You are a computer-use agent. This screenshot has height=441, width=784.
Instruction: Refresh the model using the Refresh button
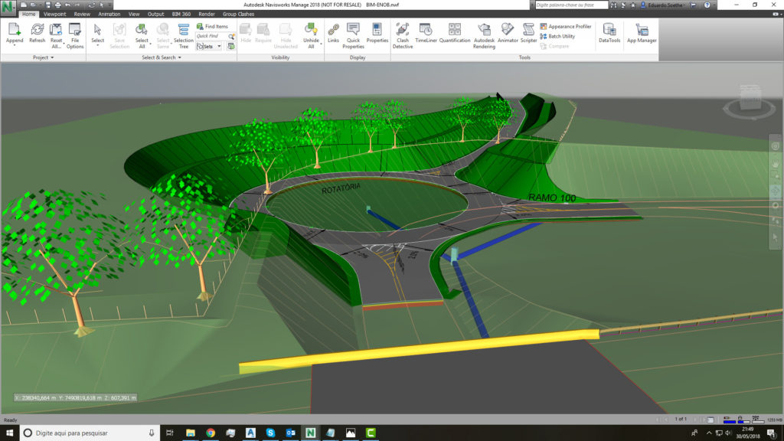point(37,34)
